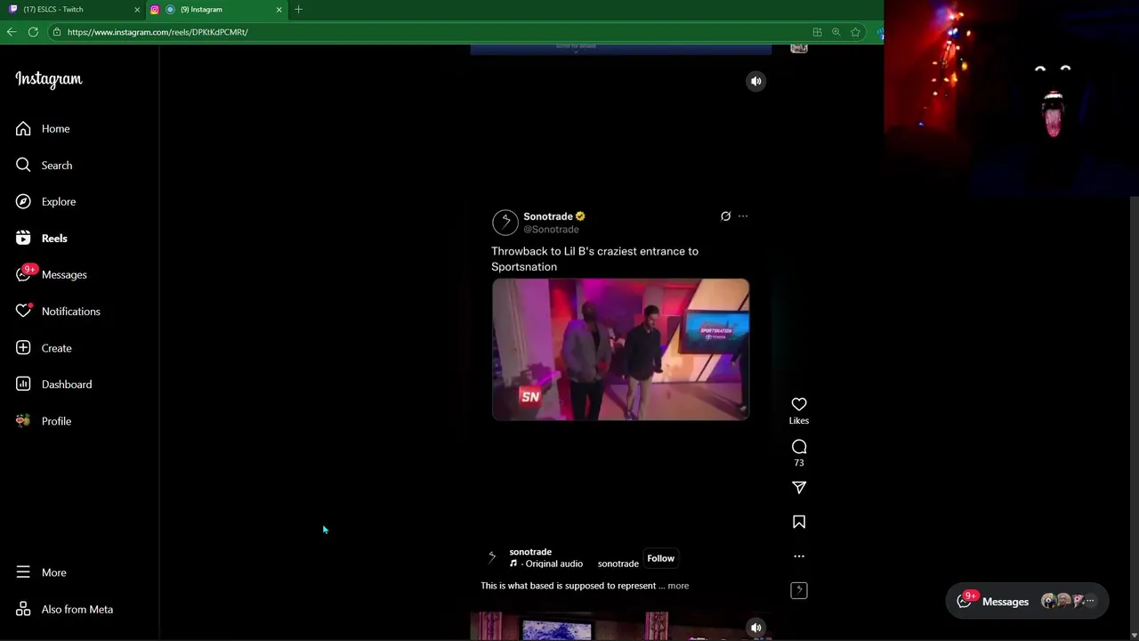This screenshot has height=641, width=1139.
Task: Toggle sound on the next reel below
Action: [755, 628]
